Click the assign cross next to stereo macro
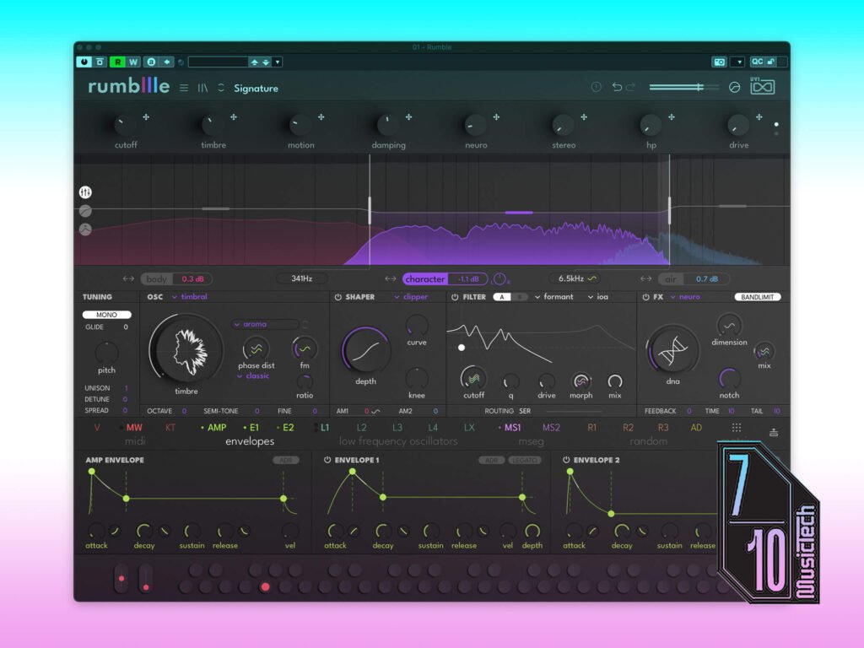 (584, 116)
